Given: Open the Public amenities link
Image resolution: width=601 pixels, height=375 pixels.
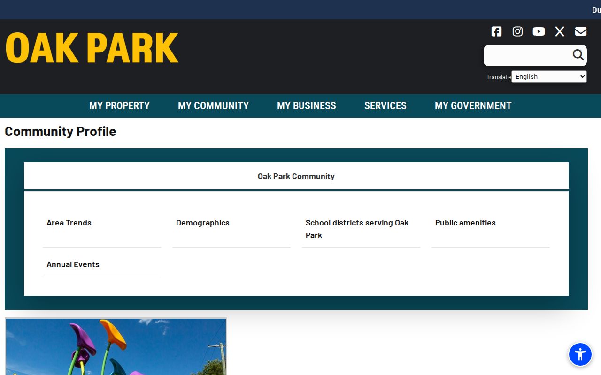Looking at the screenshot, I should click(465, 223).
